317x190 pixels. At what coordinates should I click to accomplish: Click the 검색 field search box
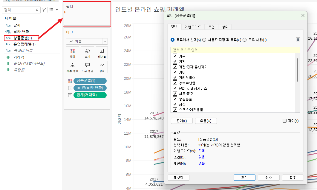[21, 10]
